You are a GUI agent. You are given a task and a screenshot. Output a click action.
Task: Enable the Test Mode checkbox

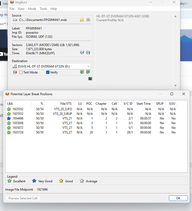click(x=21, y=72)
